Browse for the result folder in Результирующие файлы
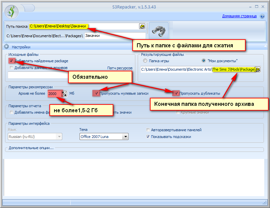The width and height of the screenshot is (270, 208). [258, 69]
